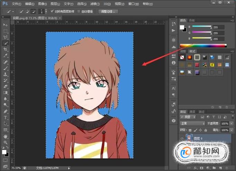The height and width of the screenshot is (171, 236).
Task: Choose Add to selection mode
Action: [x=27, y=11]
